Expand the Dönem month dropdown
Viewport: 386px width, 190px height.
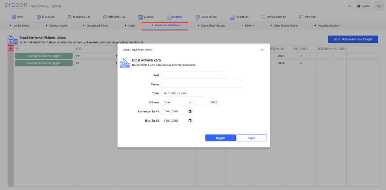point(178,102)
